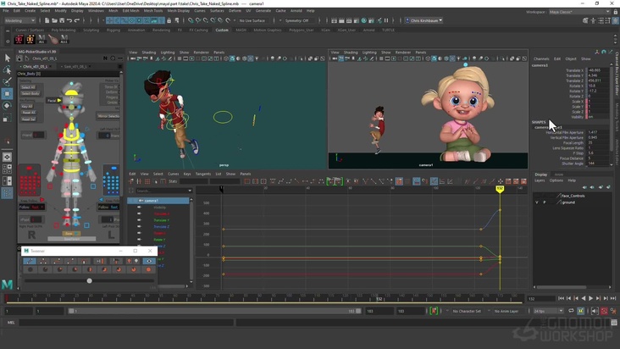Image resolution: width=620 pixels, height=349 pixels.
Task: Toggle P playback for ground layer
Action: [x=544, y=202]
